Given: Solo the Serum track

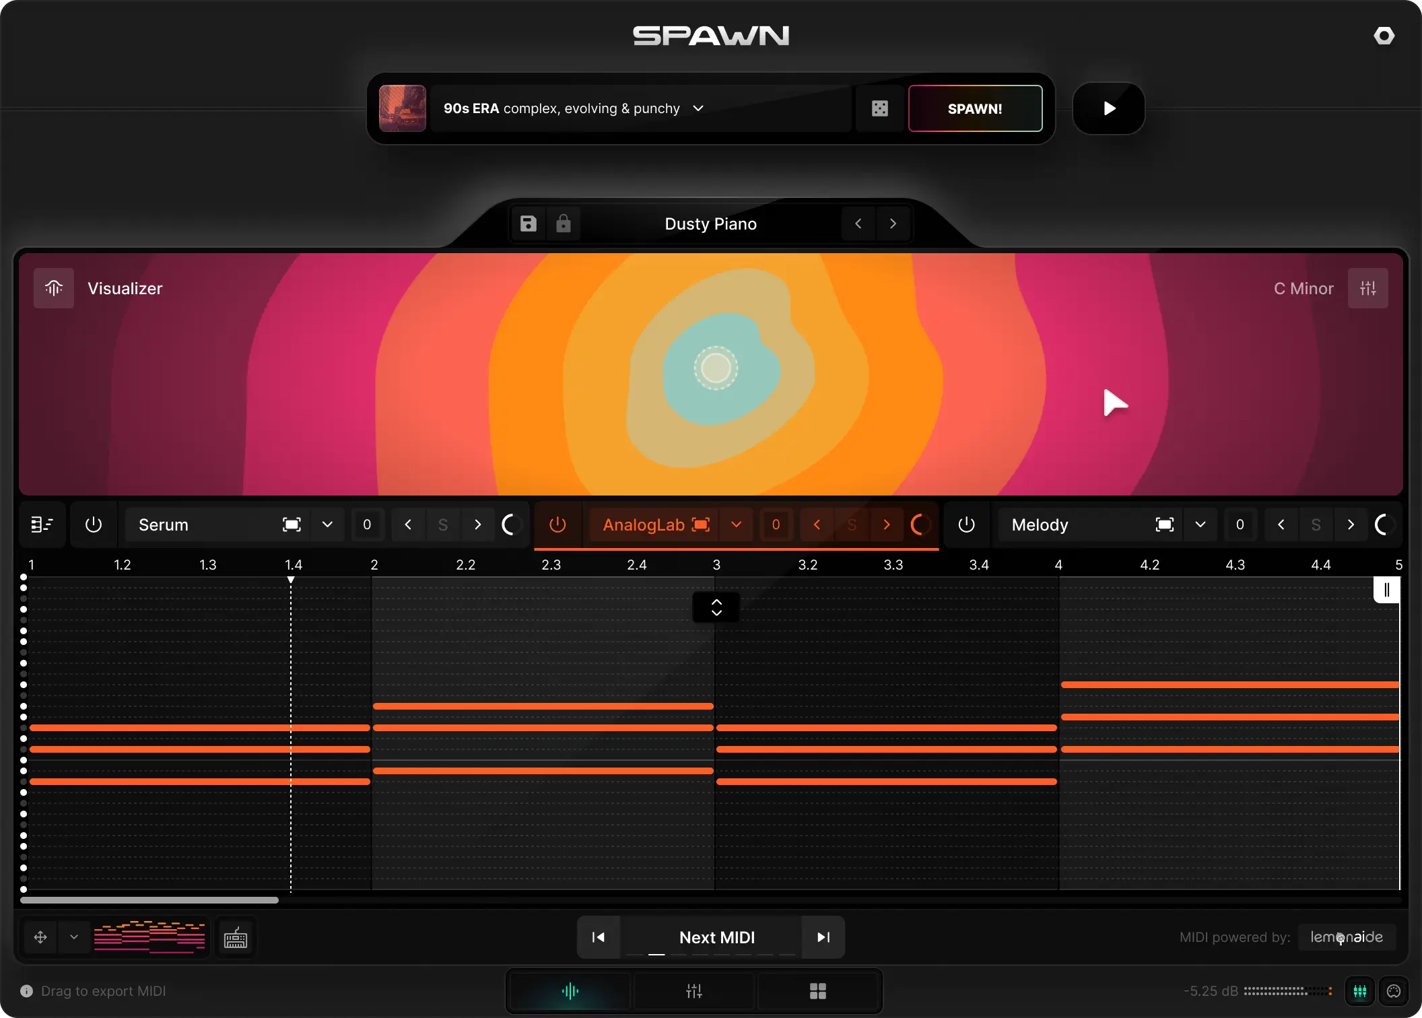Looking at the screenshot, I should pyautogui.click(x=443, y=524).
